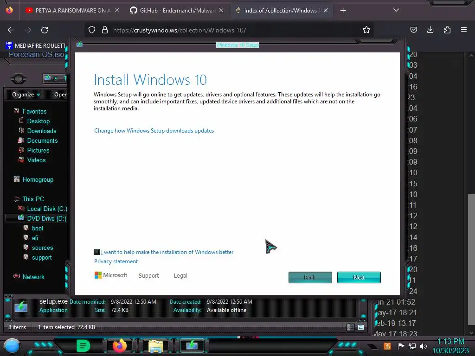Click the Back button in Windows Setup
Image resolution: width=475 pixels, height=356 pixels.
(x=310, y=277)
